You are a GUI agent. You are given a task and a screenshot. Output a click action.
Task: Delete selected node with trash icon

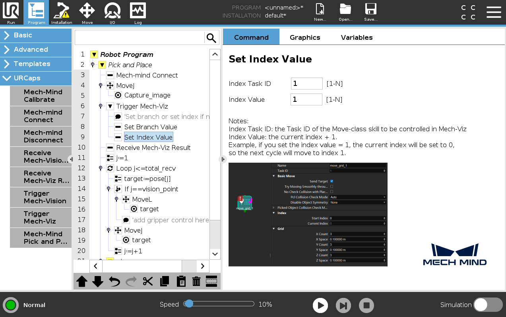point(196,282)
